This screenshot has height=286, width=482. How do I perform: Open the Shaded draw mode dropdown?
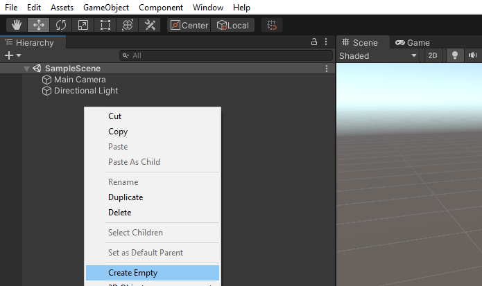pos(378,56)
